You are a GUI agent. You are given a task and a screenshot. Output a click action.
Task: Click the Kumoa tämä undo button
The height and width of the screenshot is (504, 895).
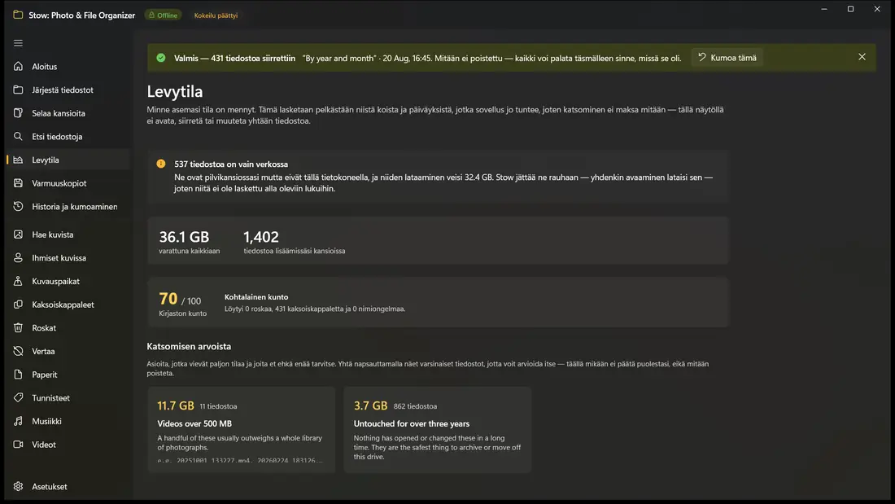pos(727,58)
